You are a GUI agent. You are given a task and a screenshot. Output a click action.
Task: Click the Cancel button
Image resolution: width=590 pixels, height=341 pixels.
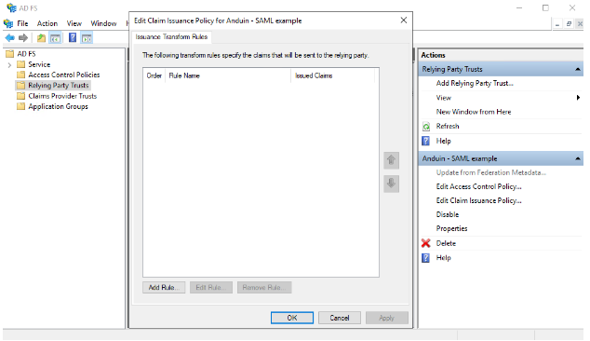(x=340, y=318)
